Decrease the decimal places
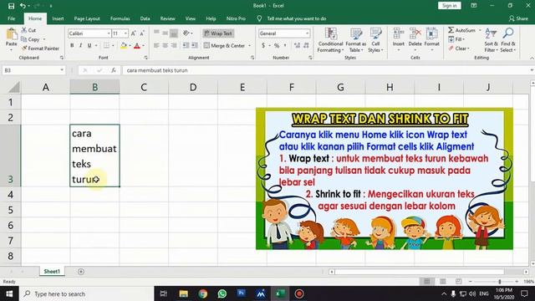 306,45
